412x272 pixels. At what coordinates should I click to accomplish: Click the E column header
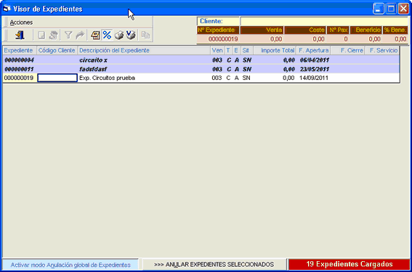pos(236,50)
